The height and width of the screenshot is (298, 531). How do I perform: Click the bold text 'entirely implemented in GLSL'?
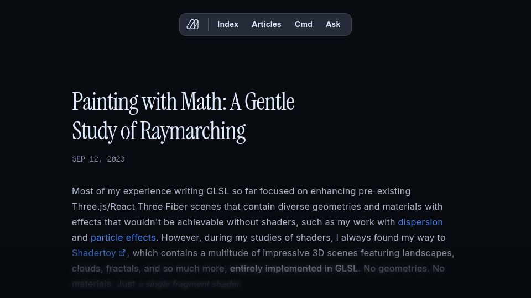point(294,269)
